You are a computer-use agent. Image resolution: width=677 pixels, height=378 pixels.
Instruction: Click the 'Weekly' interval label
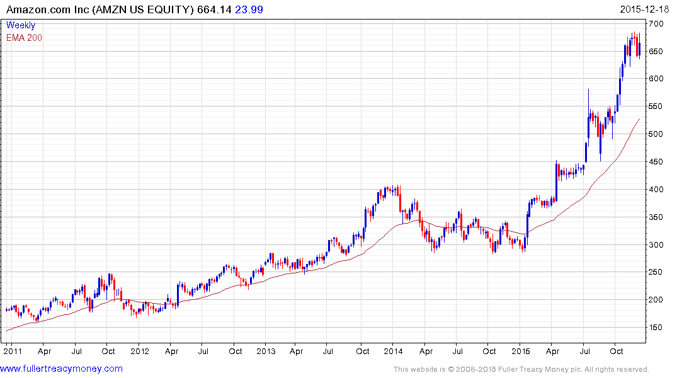(x=21, y=25)
